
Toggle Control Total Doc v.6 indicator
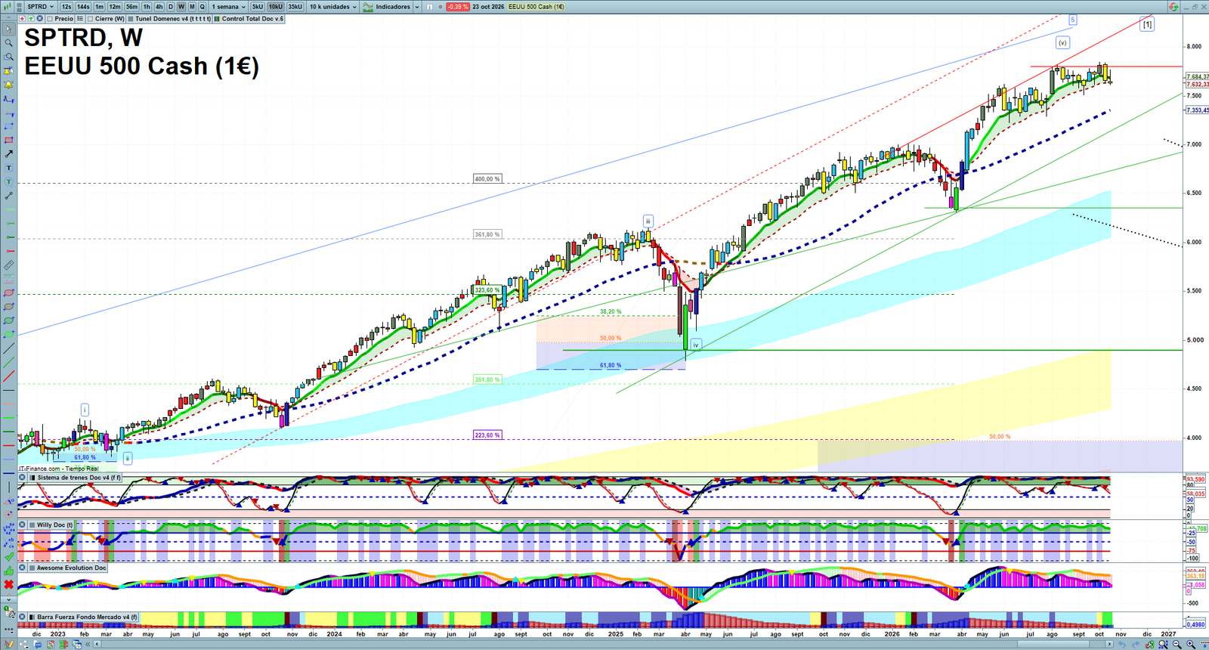[x=217, y=19]
